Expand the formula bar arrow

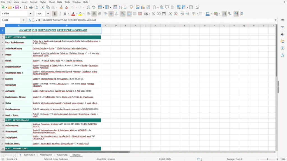pos(276,20)
